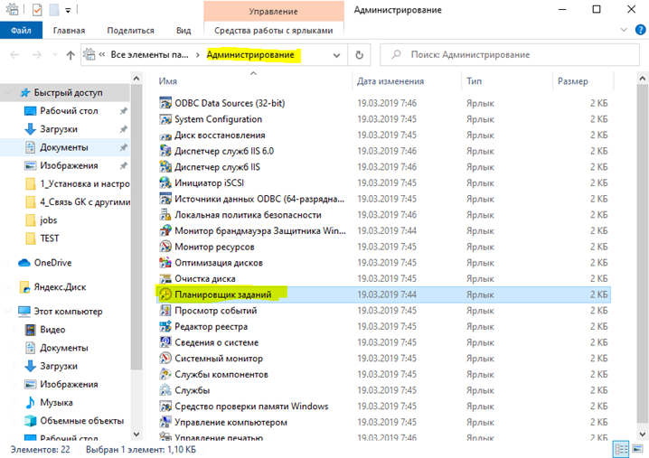This screenshot has height=458, width=649.
Task: Go forward with the forward arrow
Action: coord(37,55)
